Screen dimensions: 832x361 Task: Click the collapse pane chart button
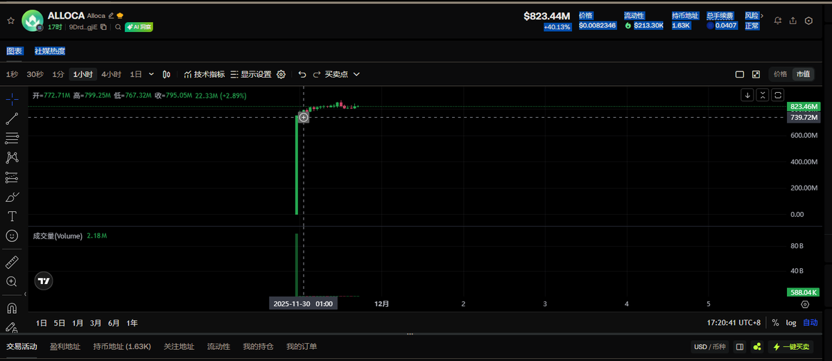763,95
